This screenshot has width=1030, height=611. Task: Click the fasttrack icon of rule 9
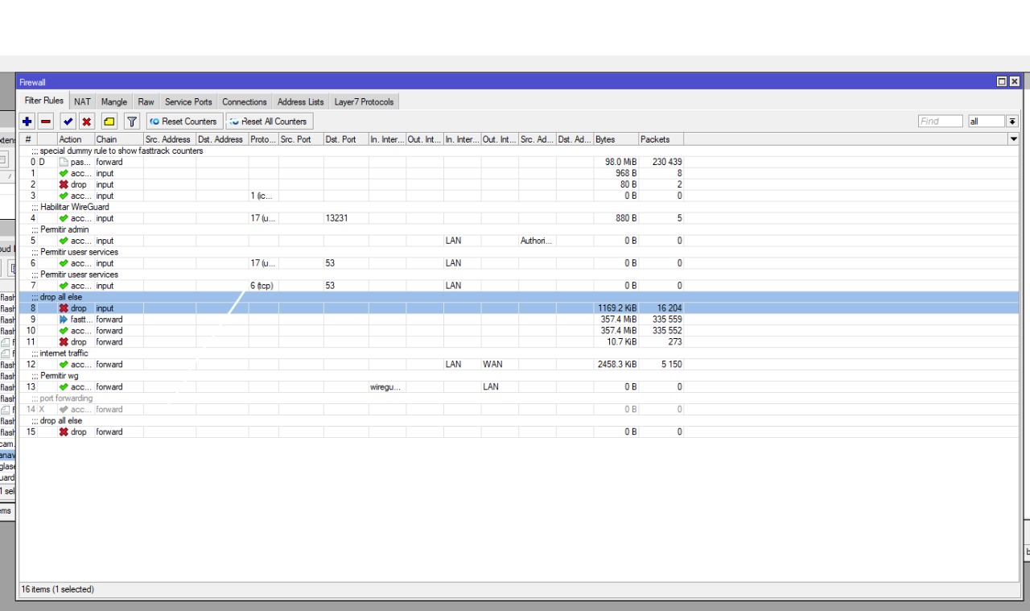pos(64,320)
